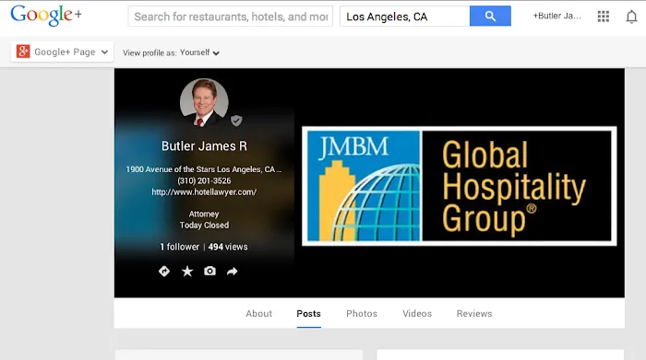Click the Los Angeles, CA location field
The height and width of the screenshot is (360, 646).
point(404,17)
